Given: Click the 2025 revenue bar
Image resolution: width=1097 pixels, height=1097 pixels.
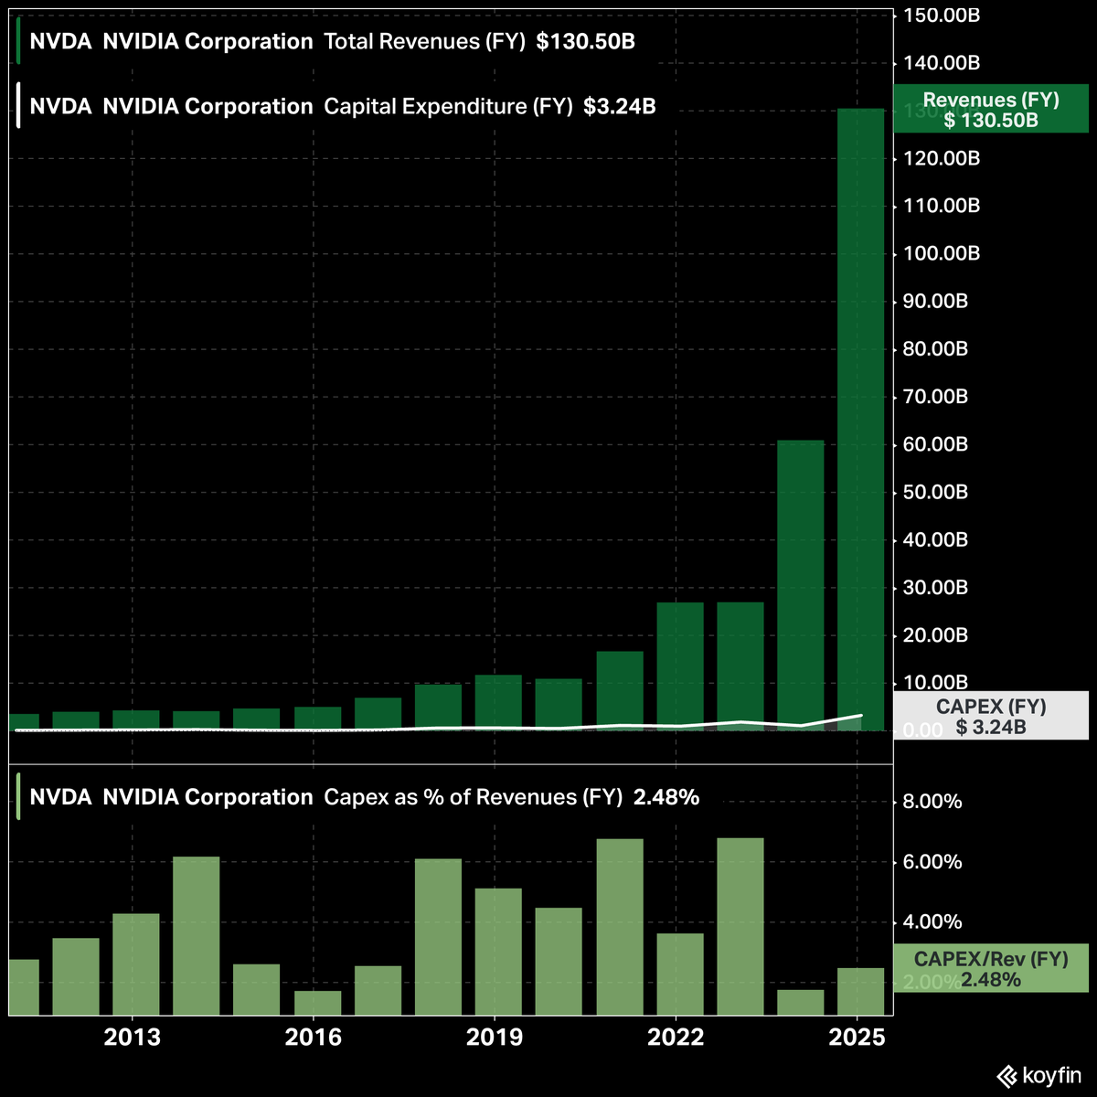Looking at the screenshot, I should 861,420.
